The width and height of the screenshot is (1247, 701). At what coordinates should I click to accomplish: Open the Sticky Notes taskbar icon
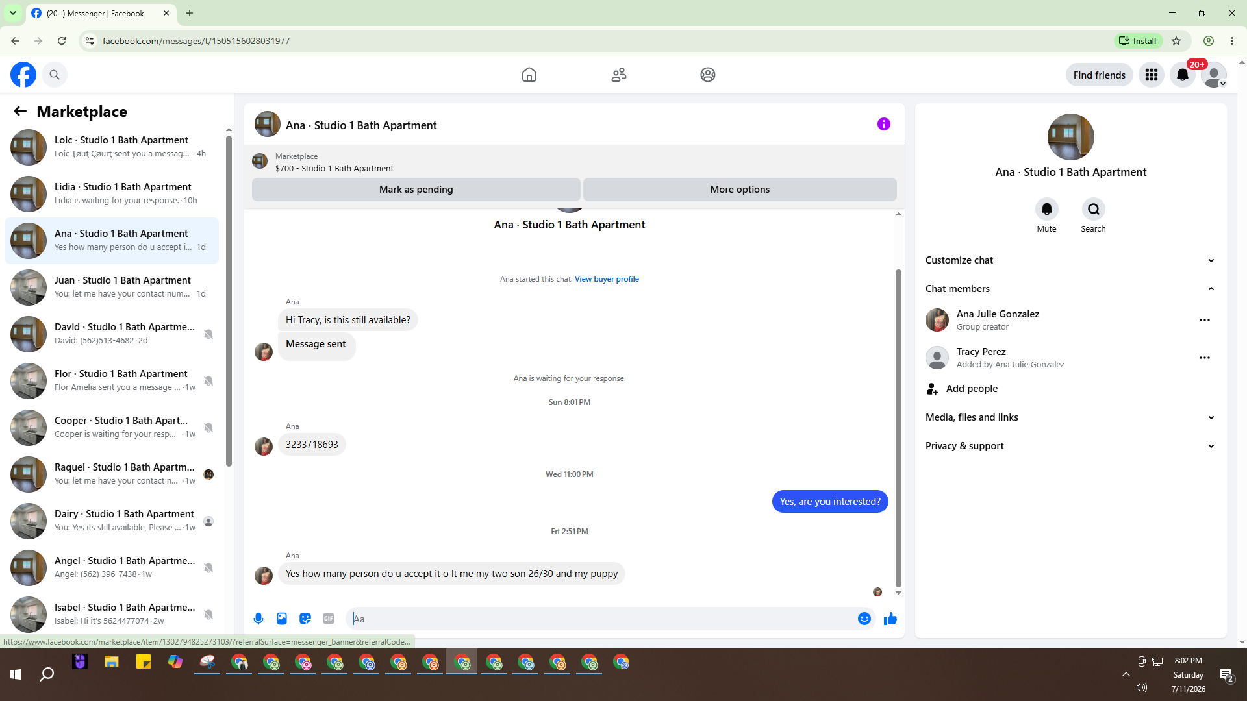[x=144, y=662]
